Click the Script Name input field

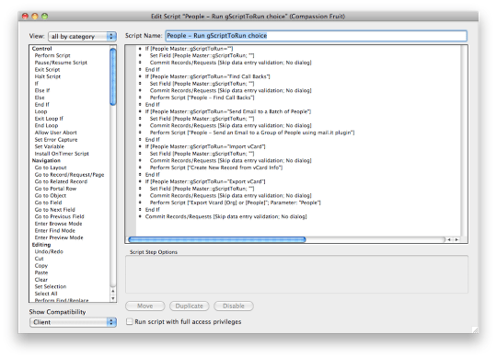pyautogui.click(x=316, y=36)
